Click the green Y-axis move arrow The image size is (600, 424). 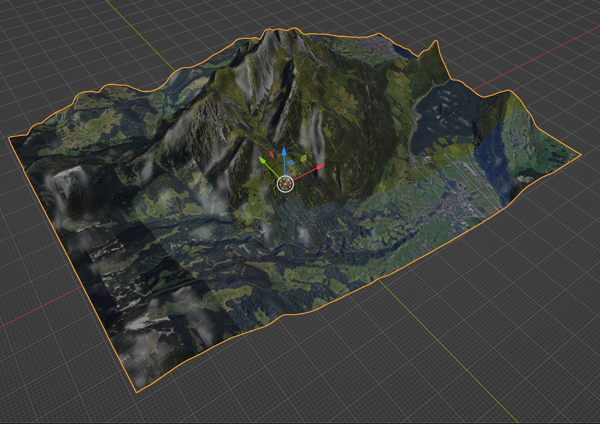[x=262, y=161]
